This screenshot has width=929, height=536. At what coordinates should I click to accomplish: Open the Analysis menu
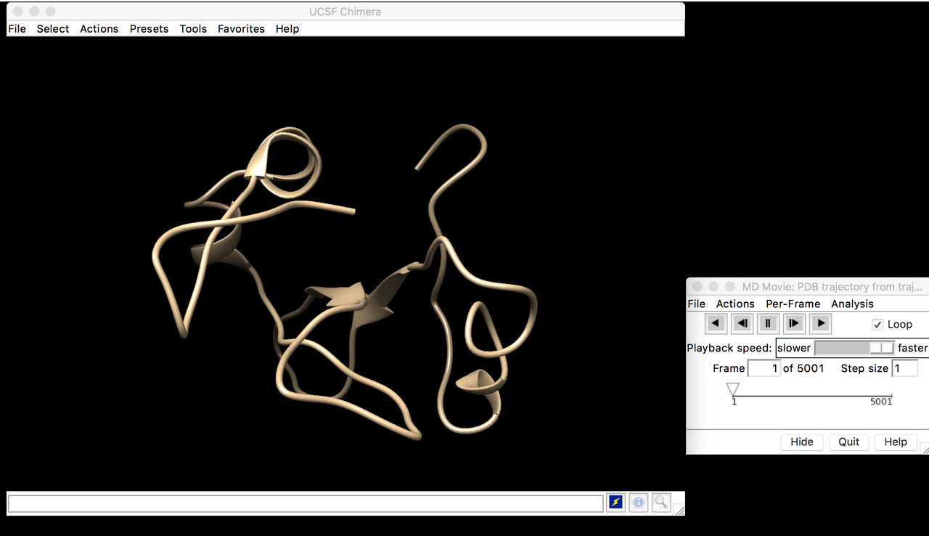(852, 304)
